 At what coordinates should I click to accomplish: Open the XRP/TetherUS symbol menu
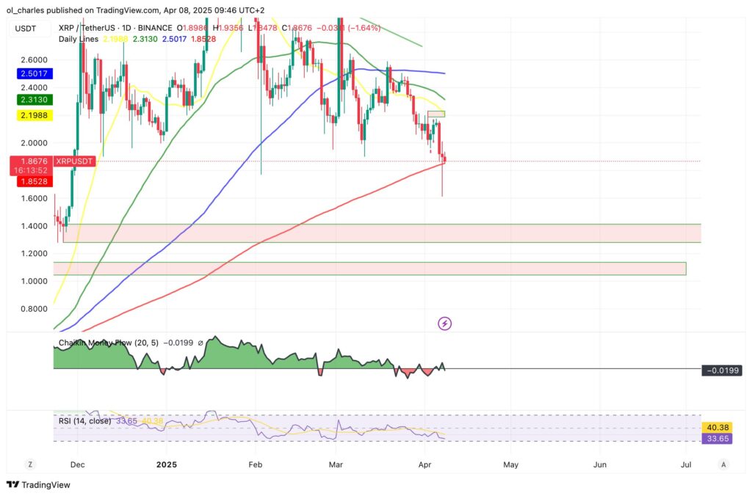(x=88, y=28)
